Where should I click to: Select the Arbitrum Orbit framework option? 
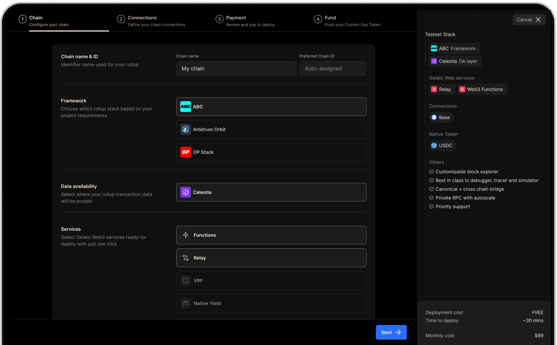pos(271,129)
